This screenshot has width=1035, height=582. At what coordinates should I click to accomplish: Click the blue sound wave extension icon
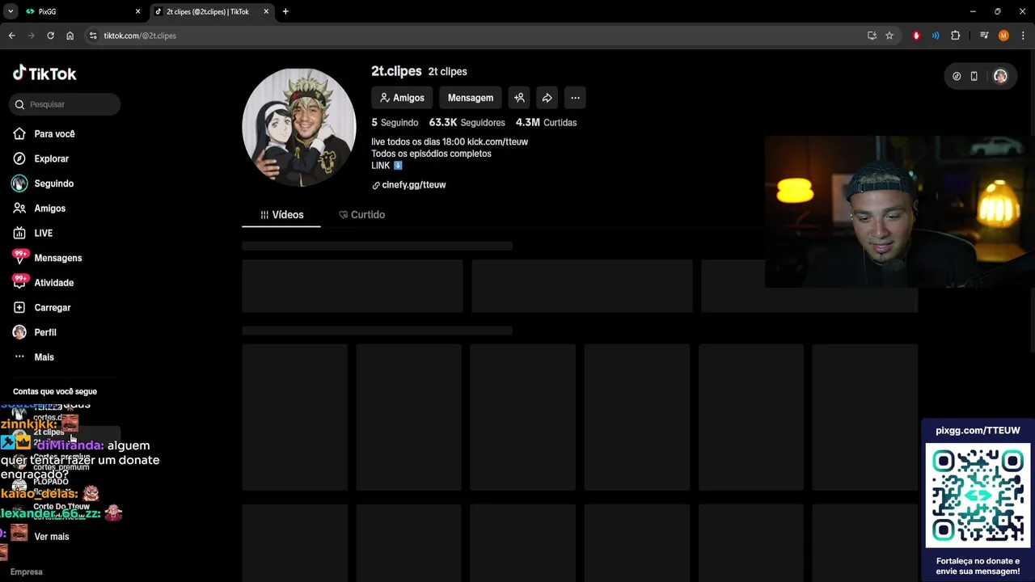click(936, 36)
